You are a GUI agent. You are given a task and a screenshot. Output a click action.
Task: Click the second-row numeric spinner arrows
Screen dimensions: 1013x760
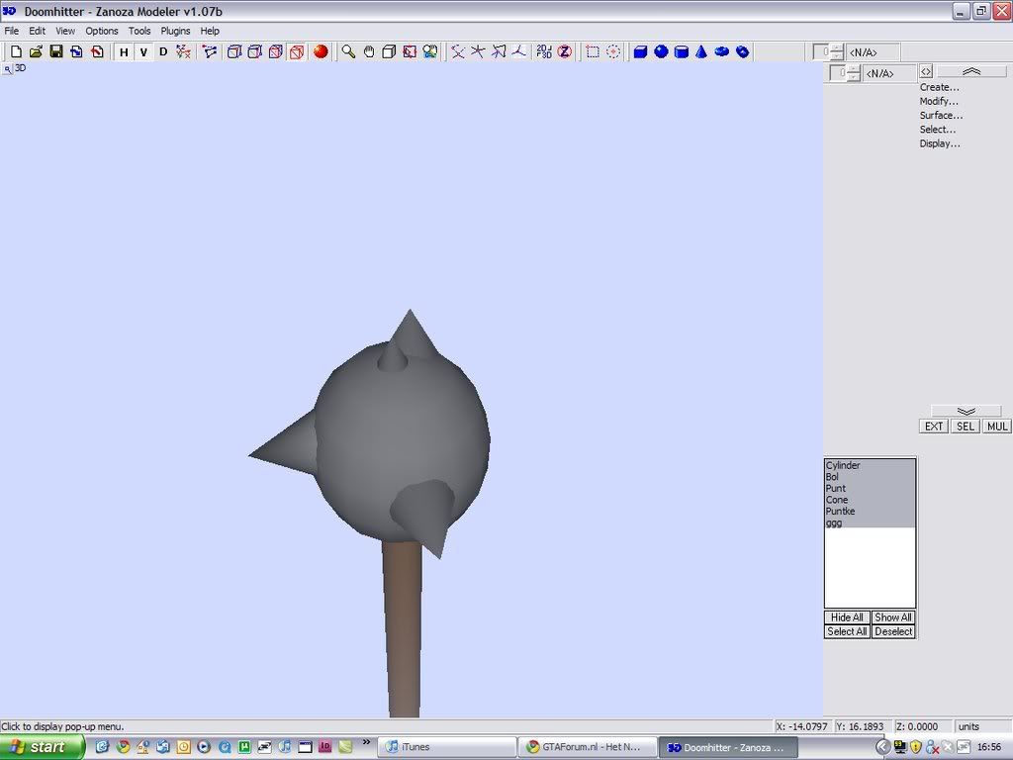click(854, 73)
